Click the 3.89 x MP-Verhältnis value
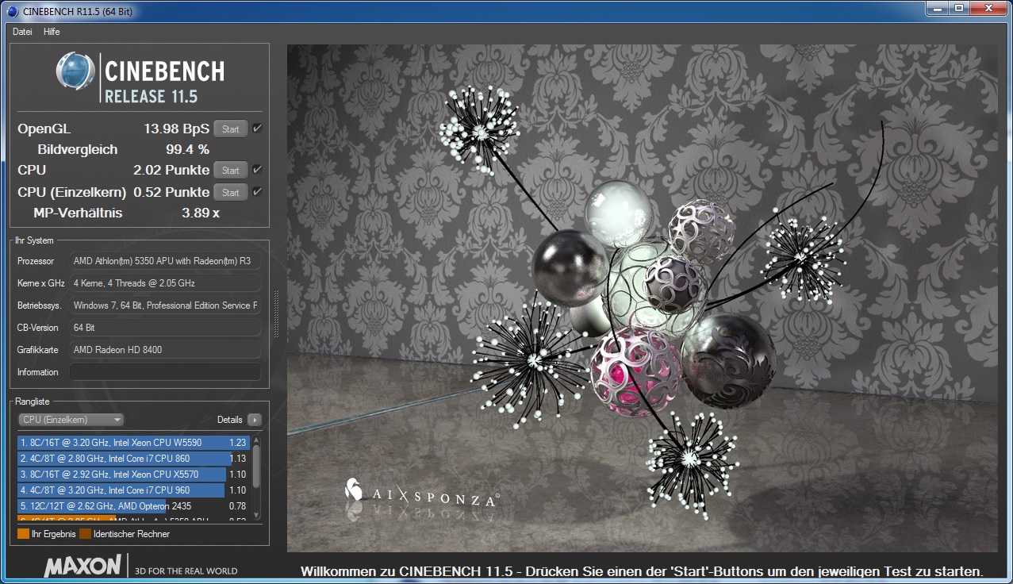The height and width of the screenshot is (584, 1013). pos(201,213)
